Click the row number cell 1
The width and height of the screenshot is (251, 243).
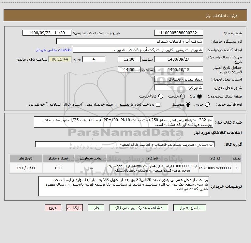[237, 168]
